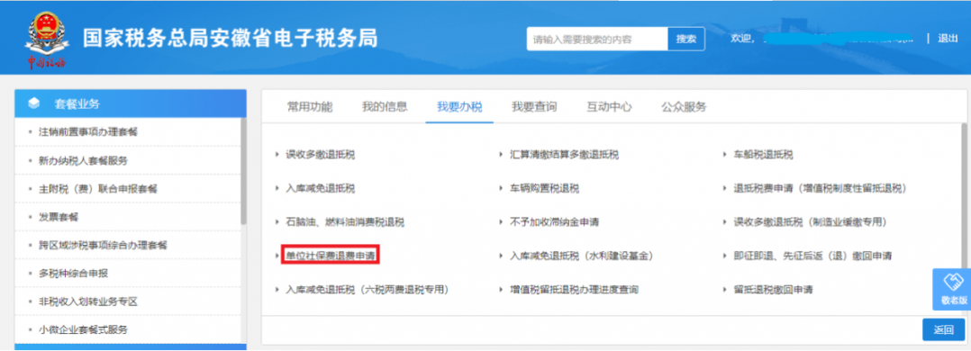Open 增值税留抵退税办理进度查询 link
Screen dimensions: 971x351
[x=574, y=289]
